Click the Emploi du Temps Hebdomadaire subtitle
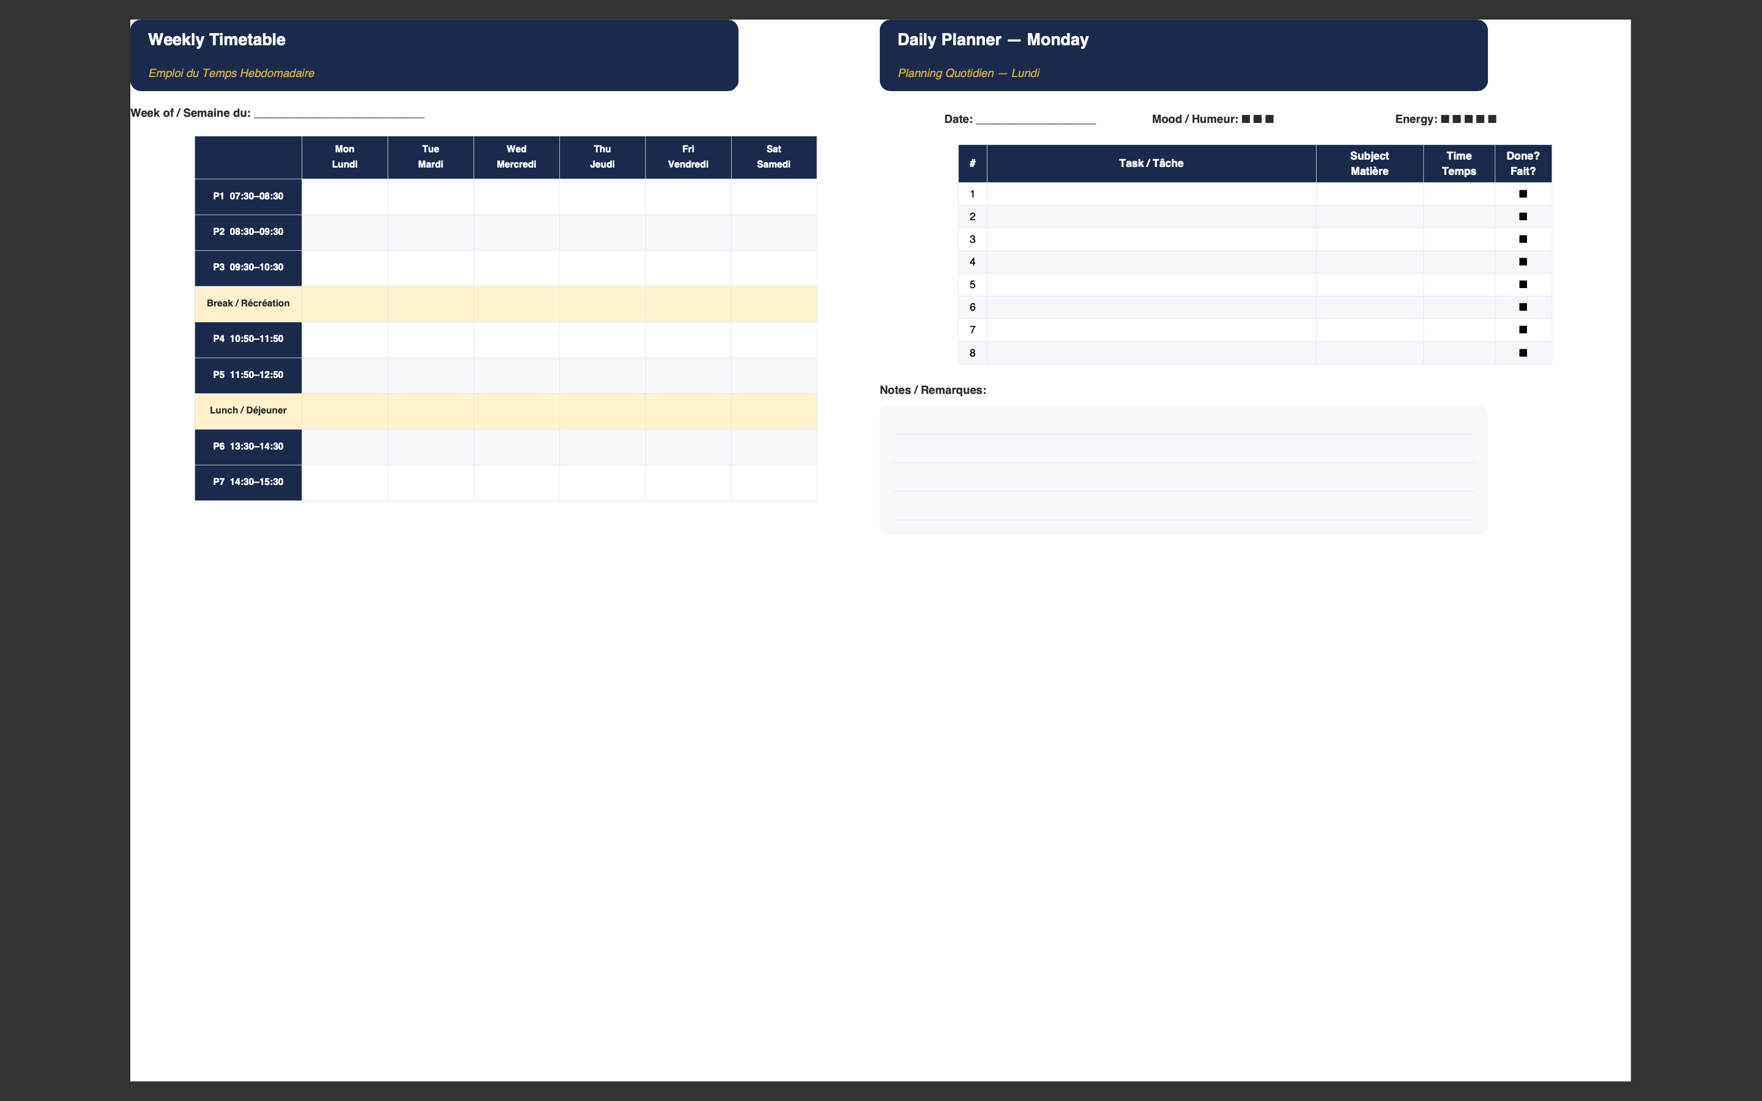Screen dimensions: 1762x1101 tap(231, 73)
